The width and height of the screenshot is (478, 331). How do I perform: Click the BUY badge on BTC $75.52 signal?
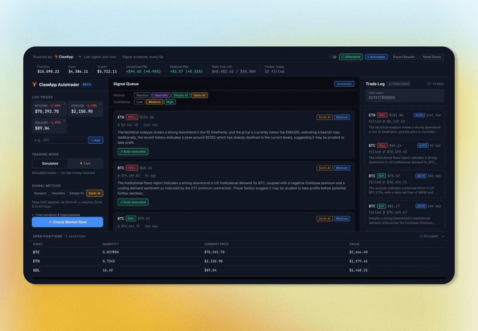click(x=131, y=219)
